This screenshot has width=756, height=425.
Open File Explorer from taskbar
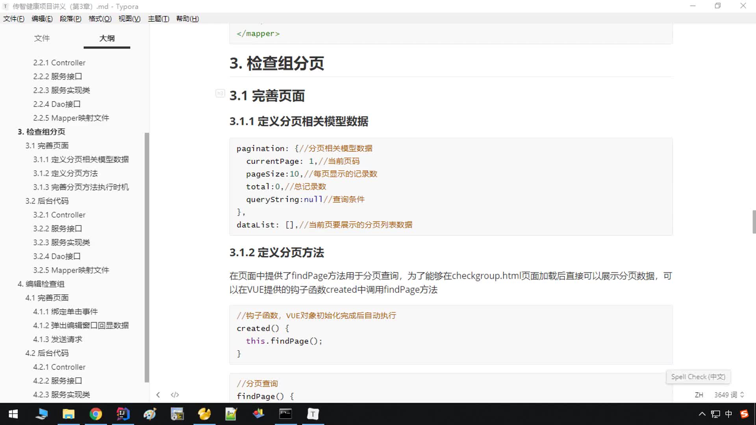[69, 414]
